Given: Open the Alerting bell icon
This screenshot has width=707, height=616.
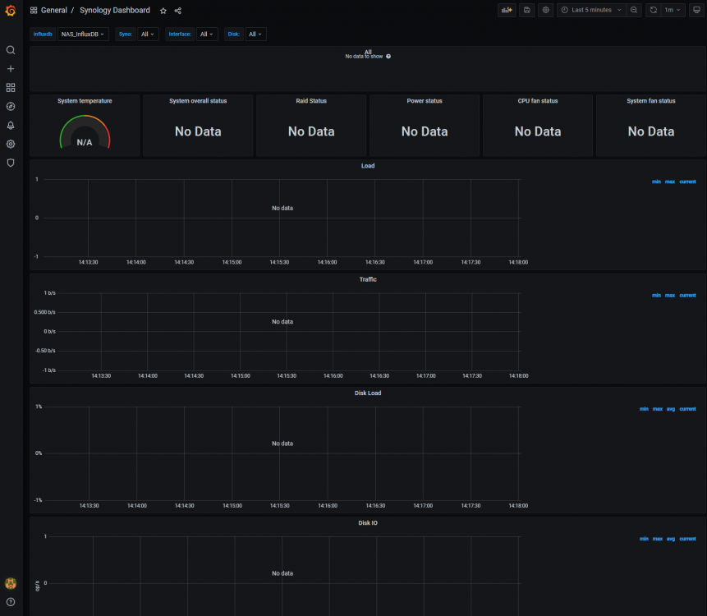Looking at the screenshot, I should (11, 125).
